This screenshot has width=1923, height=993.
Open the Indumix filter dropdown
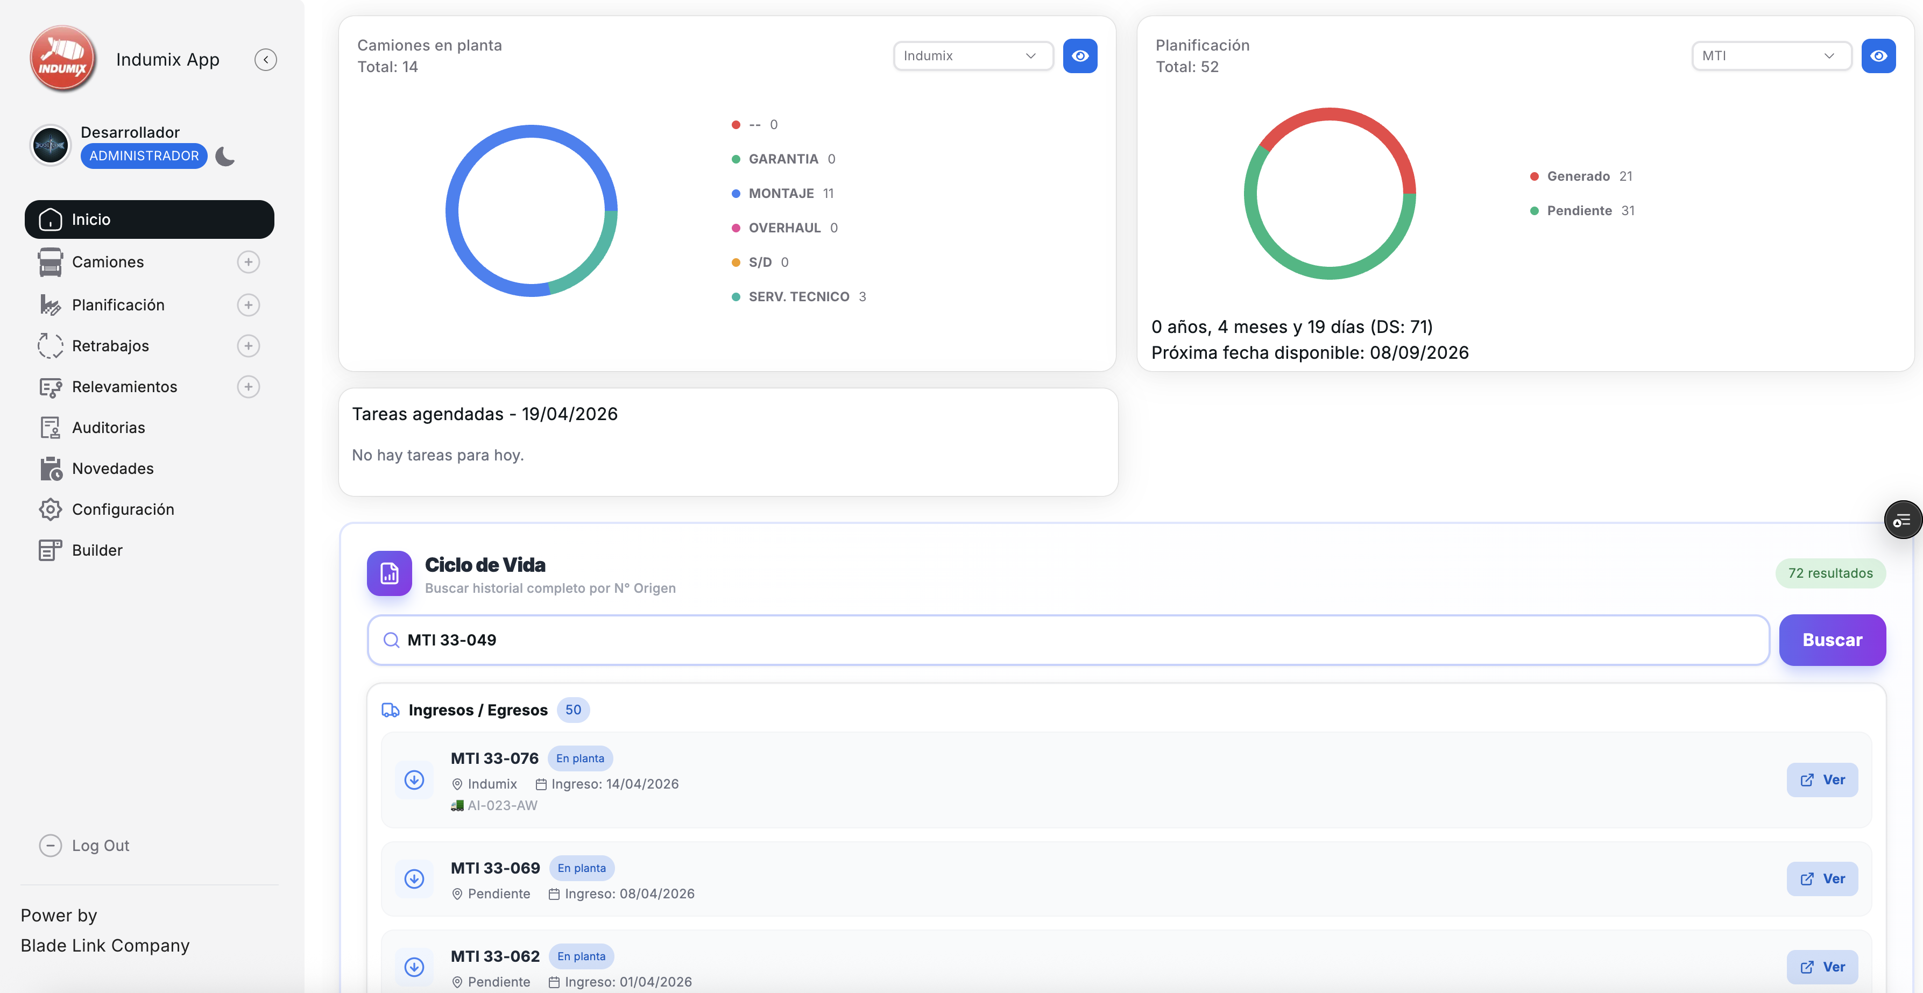tap(973, 55)
